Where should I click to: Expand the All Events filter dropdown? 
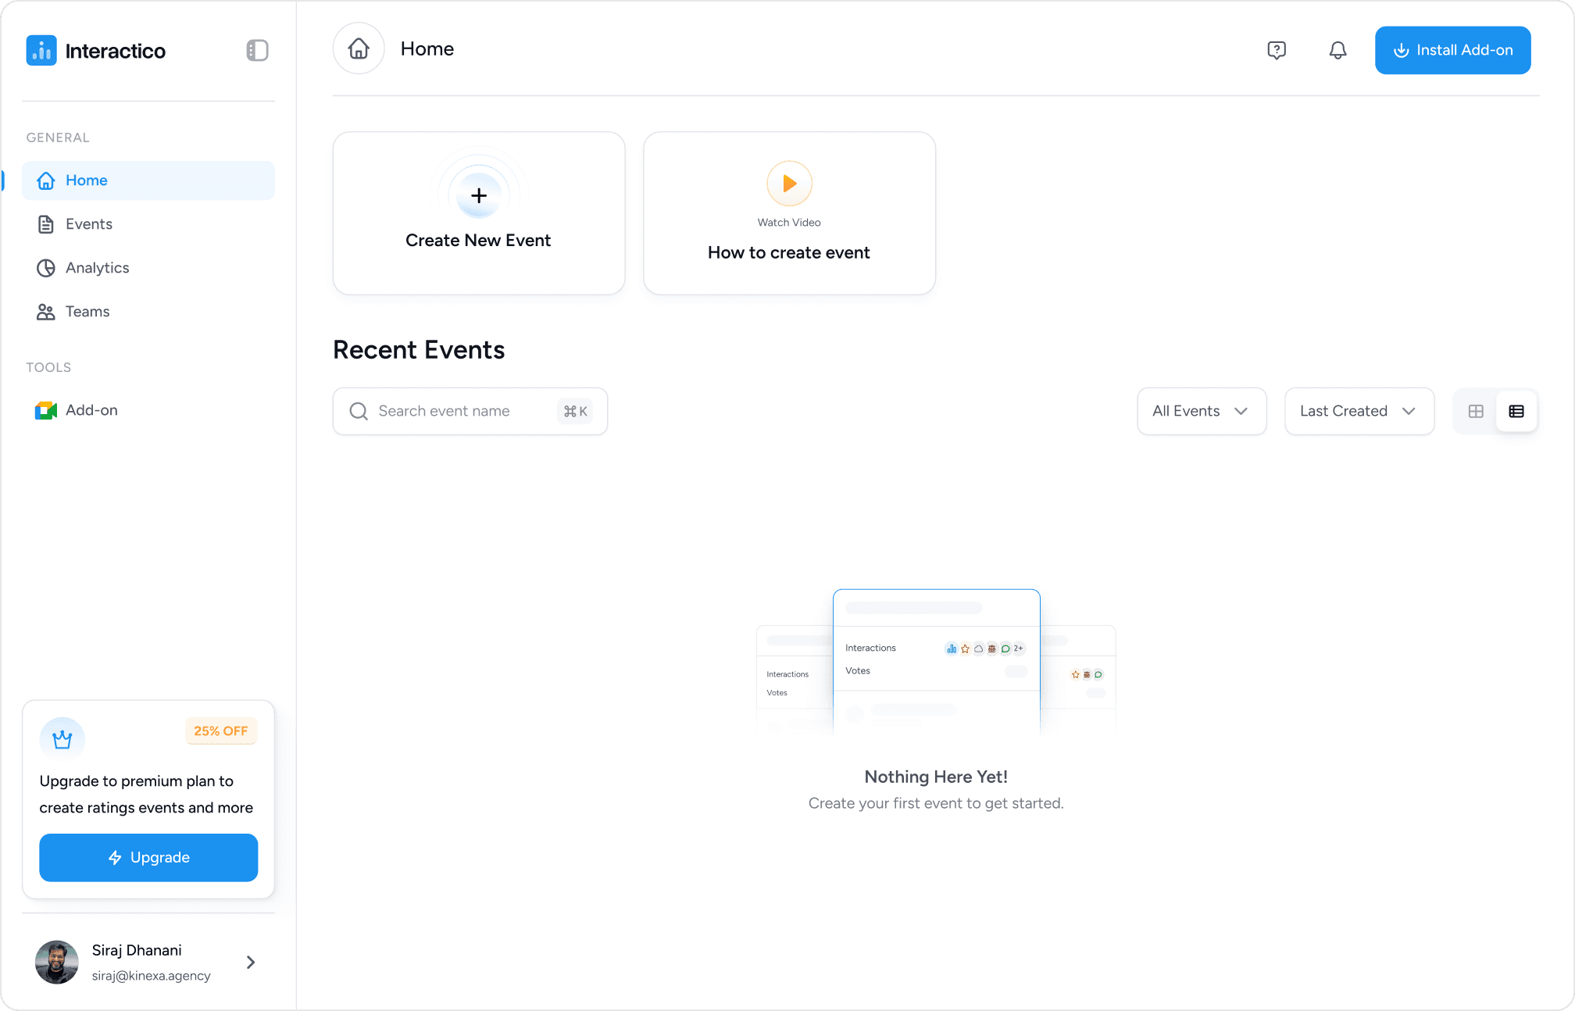tap(1201, 411)
